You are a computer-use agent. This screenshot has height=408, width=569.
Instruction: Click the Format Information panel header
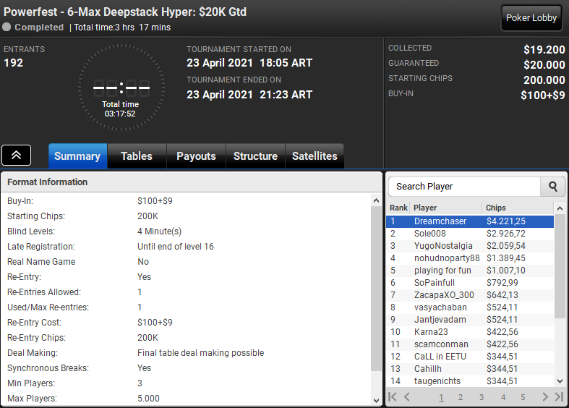click(x=192, y=182)
